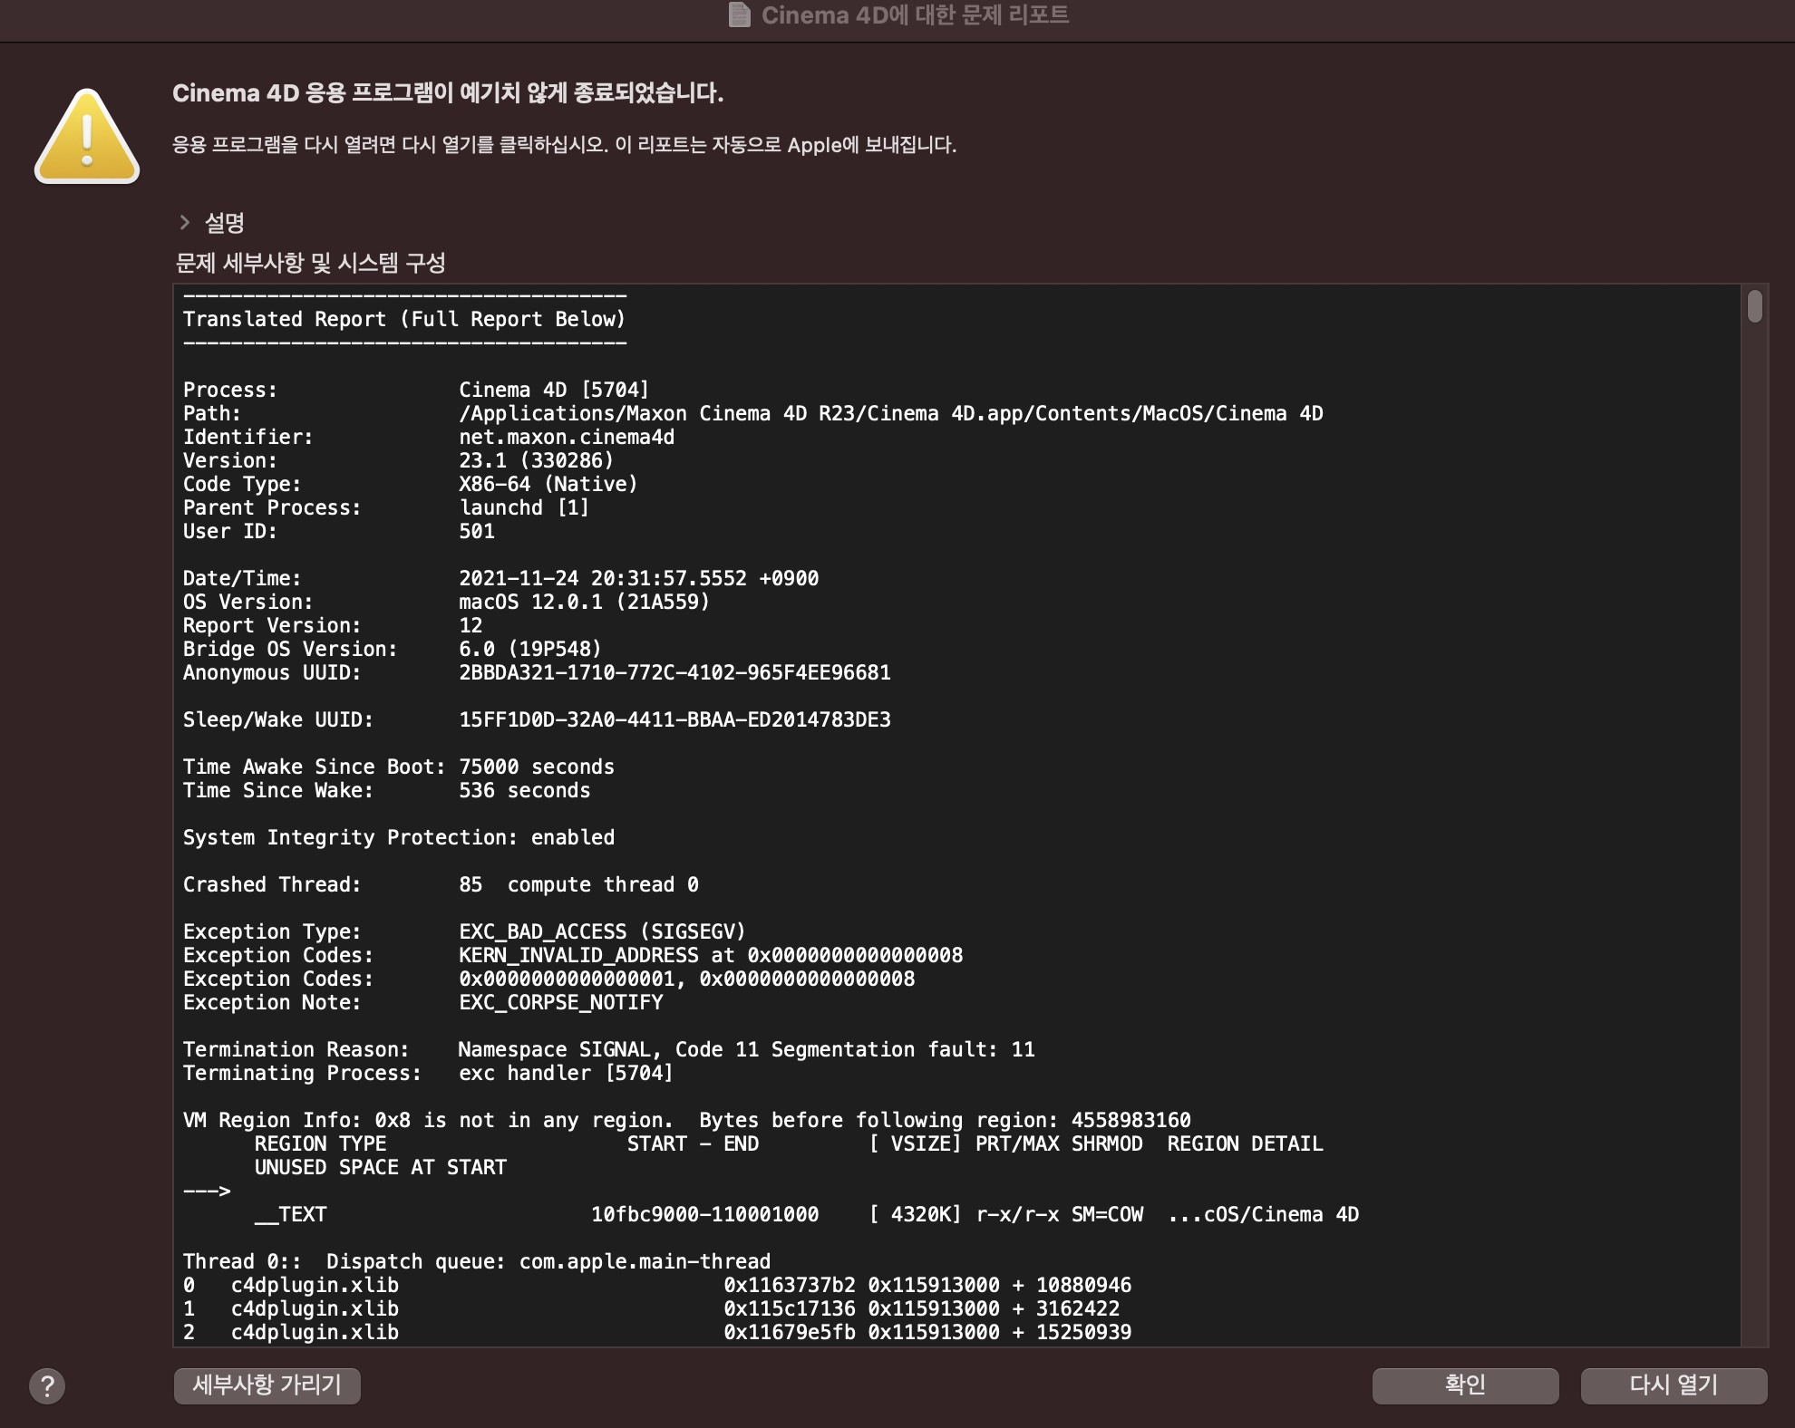Viewport: 1795px width, 1428px height.
Task: Click identifier 'net.maxon.cinema4d'
Action: (x=567, y=437)
